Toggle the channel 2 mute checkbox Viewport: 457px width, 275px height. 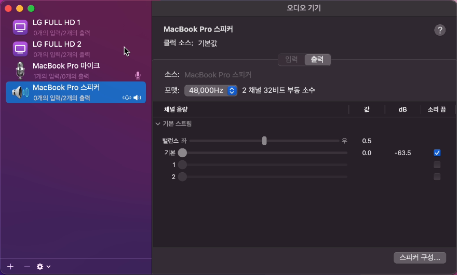(x=437, y=177)
